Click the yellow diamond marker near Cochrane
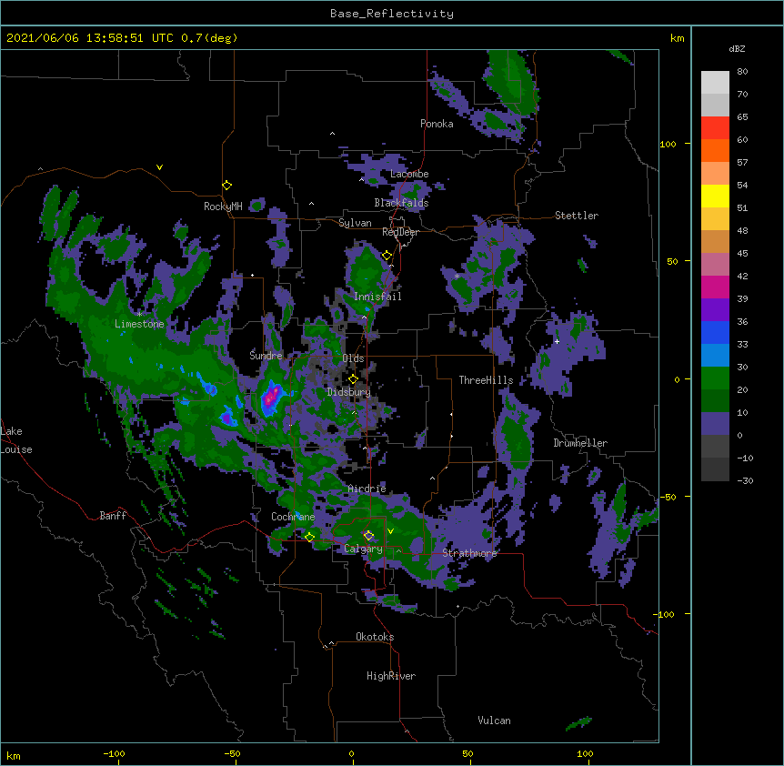784x766 pixels. tap(309, 537)
